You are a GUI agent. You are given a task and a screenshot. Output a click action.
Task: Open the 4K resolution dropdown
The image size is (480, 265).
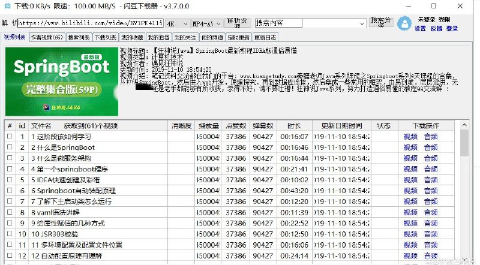(x=177, y=23)
